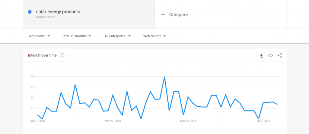Click the plus icon next to Compare
Screen dimensions: 309x134
[x=163, y=14]
